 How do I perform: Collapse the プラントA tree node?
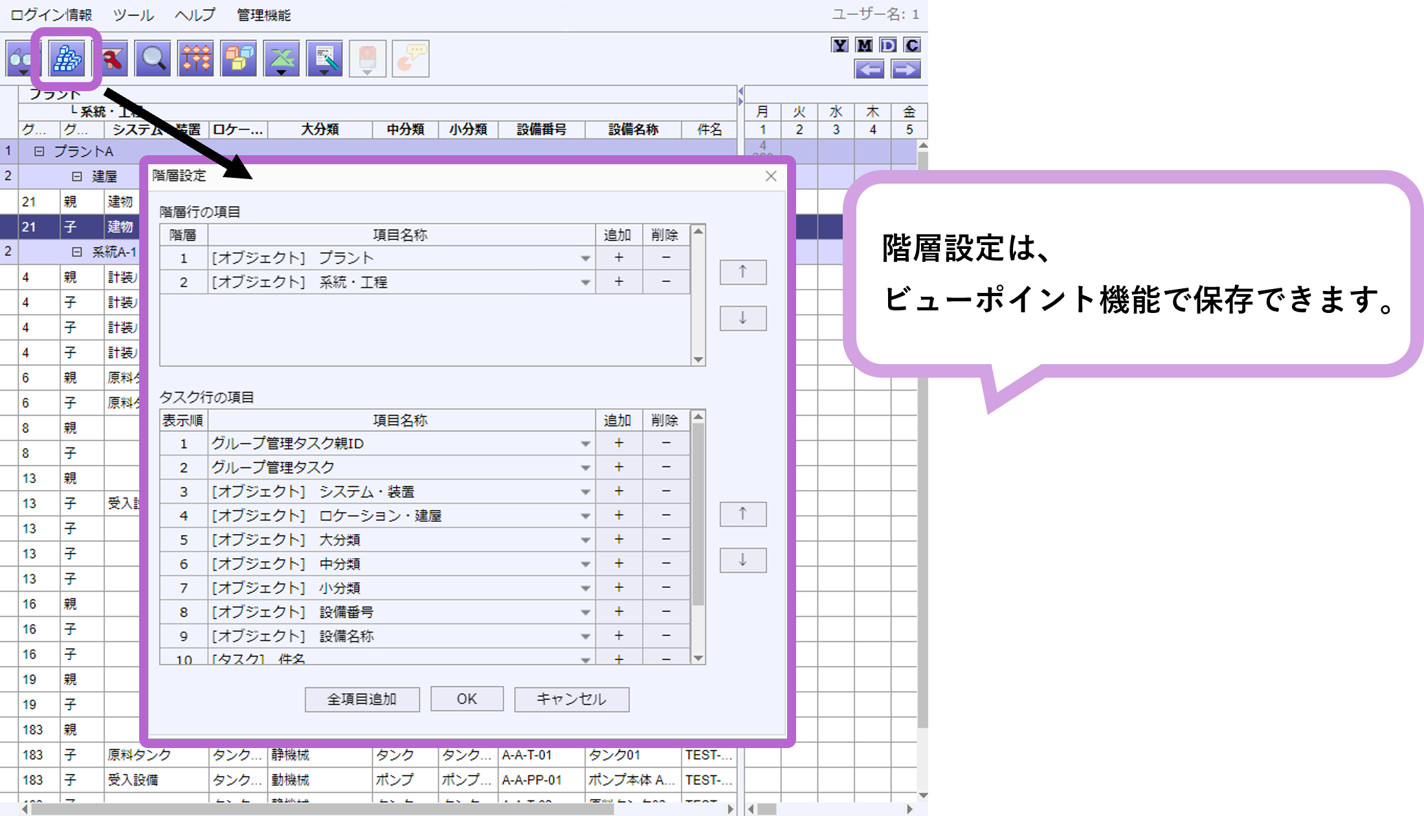click(39, 151)
